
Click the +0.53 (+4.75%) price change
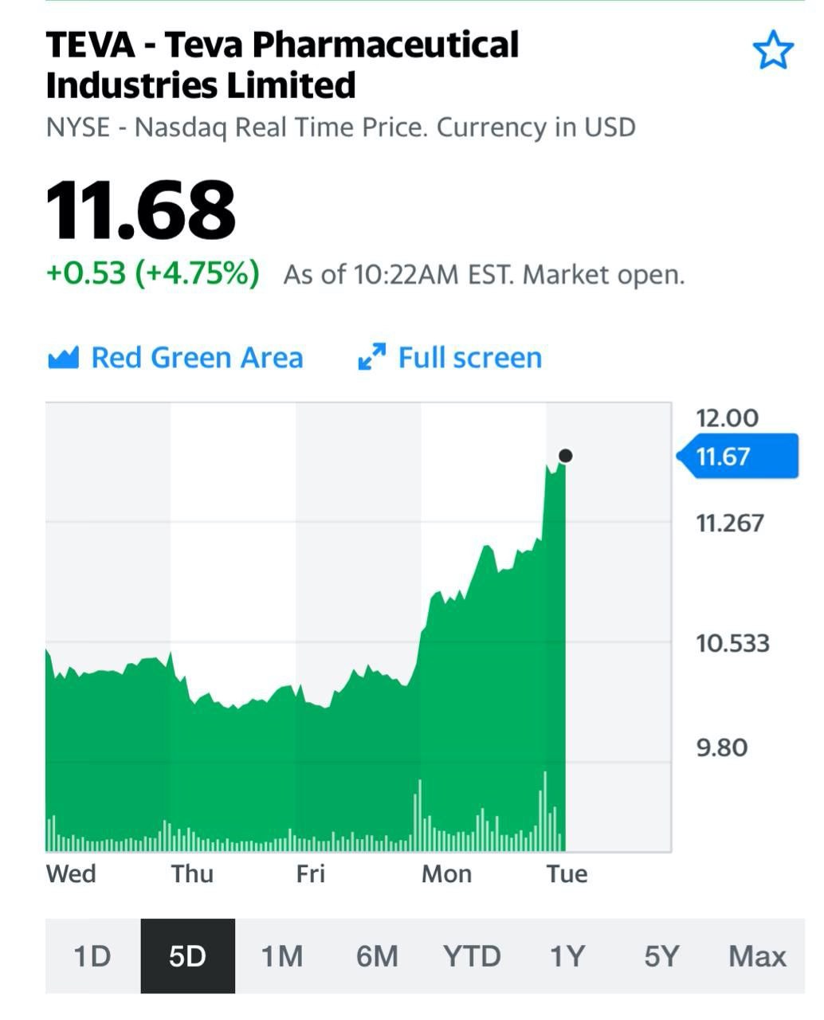point(153,273)
